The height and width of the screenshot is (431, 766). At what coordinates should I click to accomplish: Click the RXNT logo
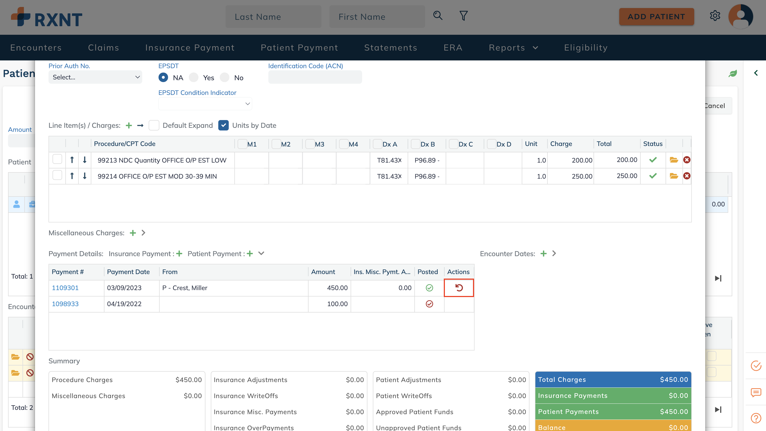pos(47,17)
